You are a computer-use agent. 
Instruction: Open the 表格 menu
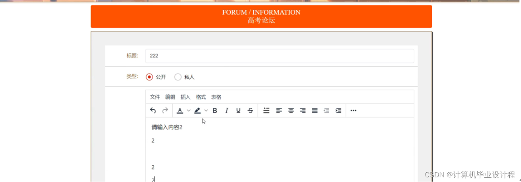(x=216, y=97)
